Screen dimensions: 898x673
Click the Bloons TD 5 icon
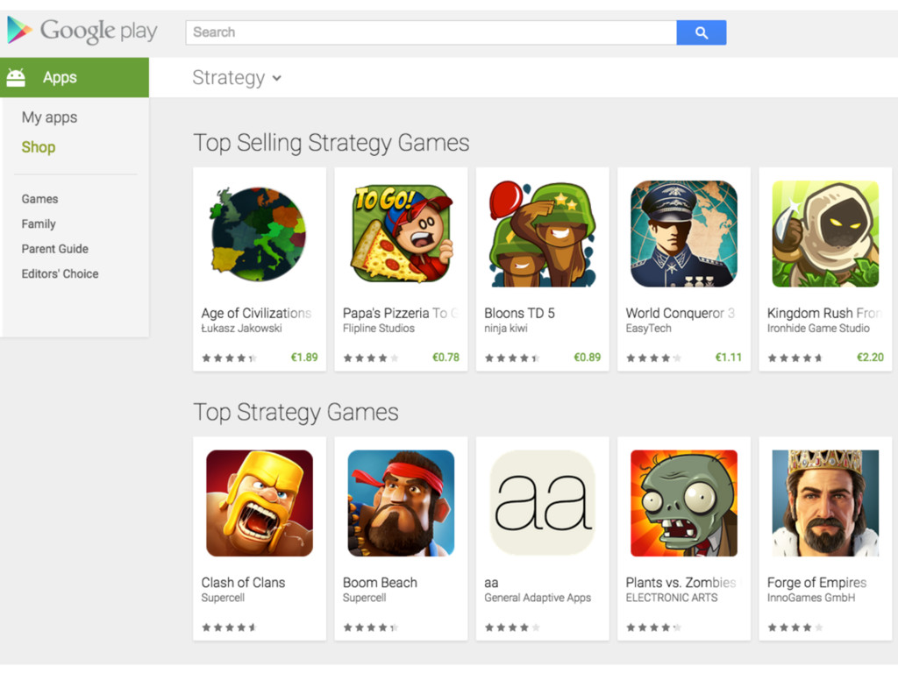(x=542, y=234)
